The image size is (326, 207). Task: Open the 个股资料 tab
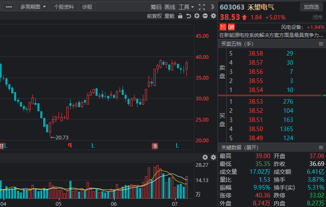(x=64, y=7)
